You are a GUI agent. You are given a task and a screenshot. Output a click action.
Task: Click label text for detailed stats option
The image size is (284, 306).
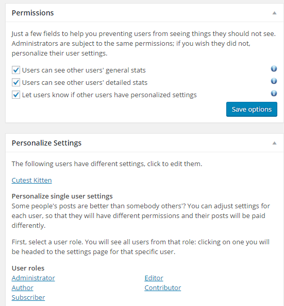(85, 83)
